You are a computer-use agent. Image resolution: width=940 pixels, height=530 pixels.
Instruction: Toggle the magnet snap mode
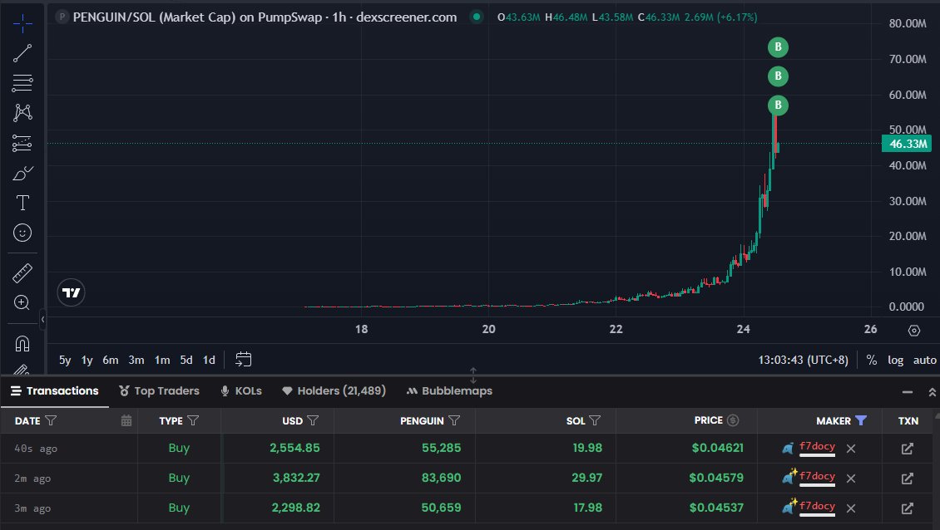(x=22, y=344)
